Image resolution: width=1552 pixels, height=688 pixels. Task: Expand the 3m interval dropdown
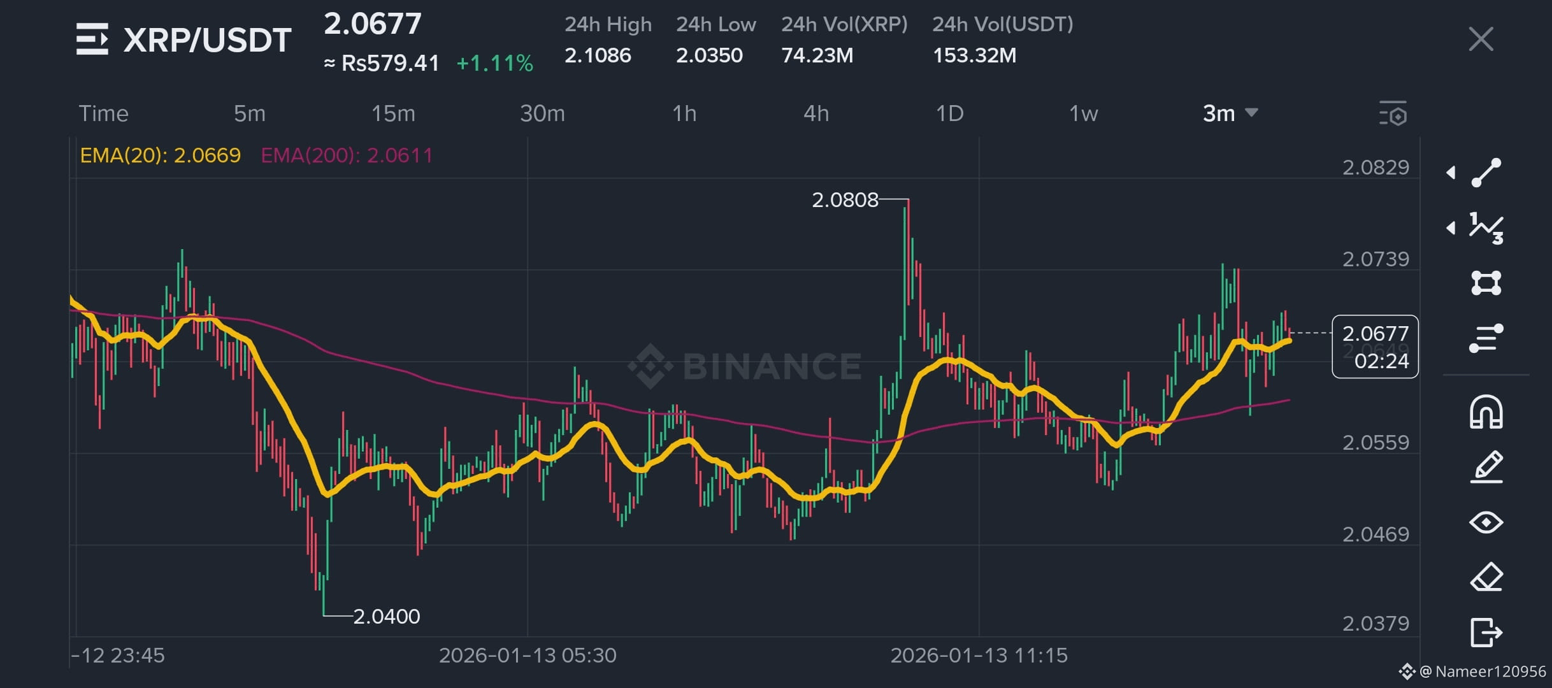pyautogui.click(x=1230, y=113)
